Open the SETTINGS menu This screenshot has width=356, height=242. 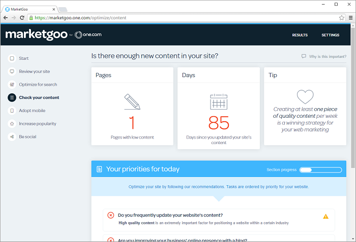point(331,35)
